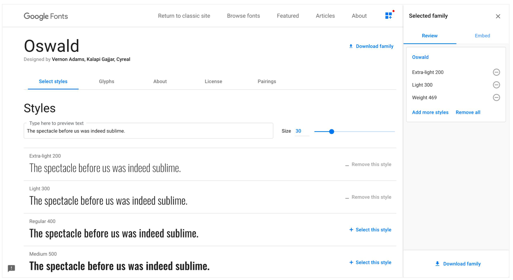This screenshot has height=280, width=513.
Task: Click the Extra-light 200 label in side panel
Action: (428, 72)
